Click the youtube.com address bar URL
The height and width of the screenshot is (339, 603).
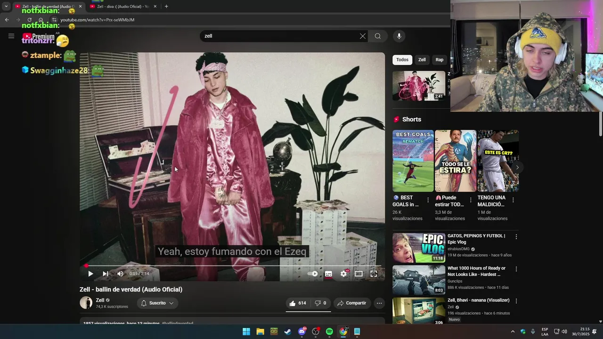click(x=97, y=20)
